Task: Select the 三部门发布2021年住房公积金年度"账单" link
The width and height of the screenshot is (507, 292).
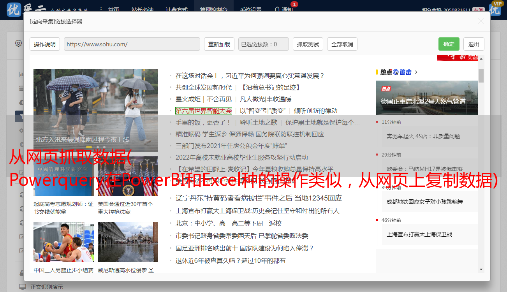Action: point(231,146)
